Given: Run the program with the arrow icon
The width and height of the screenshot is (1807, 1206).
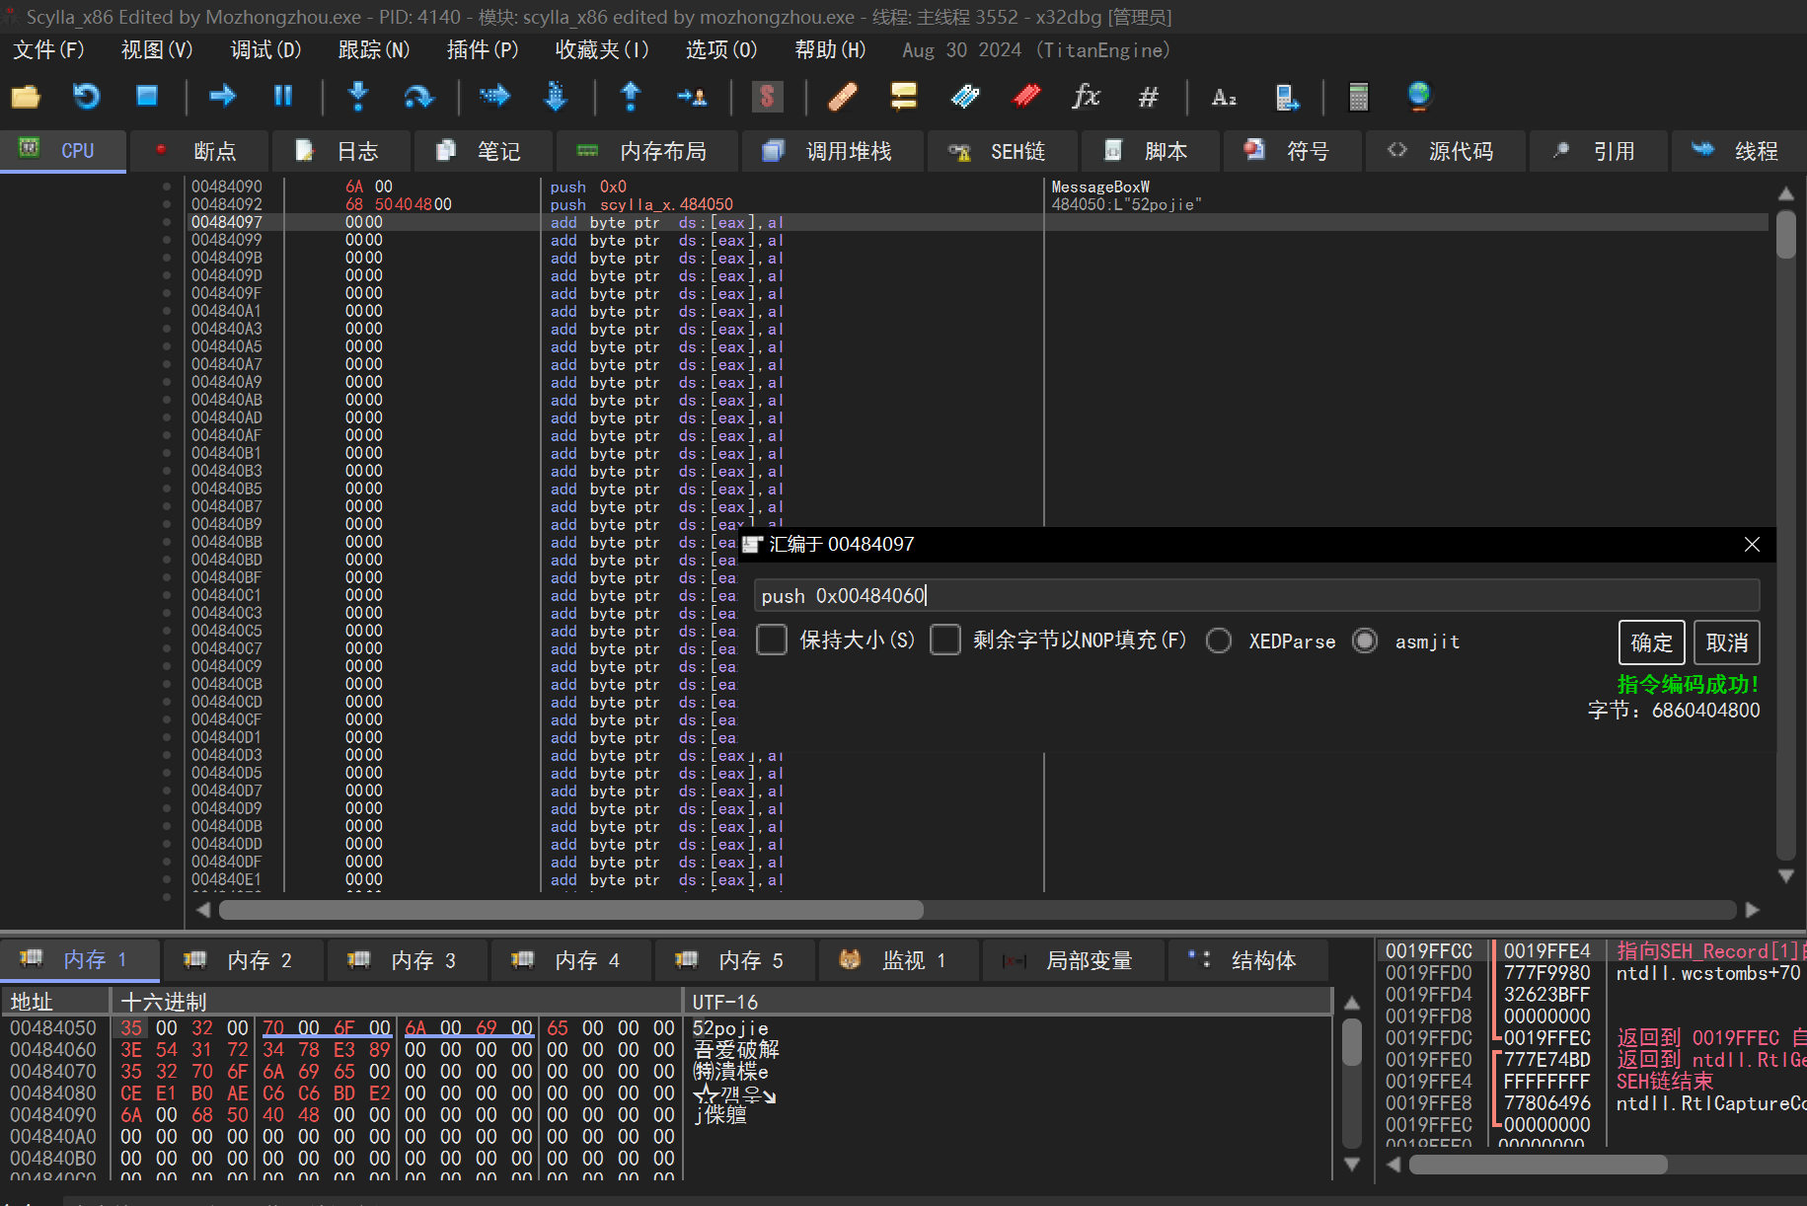Looking at the screenshot, I should click(223, 96).
